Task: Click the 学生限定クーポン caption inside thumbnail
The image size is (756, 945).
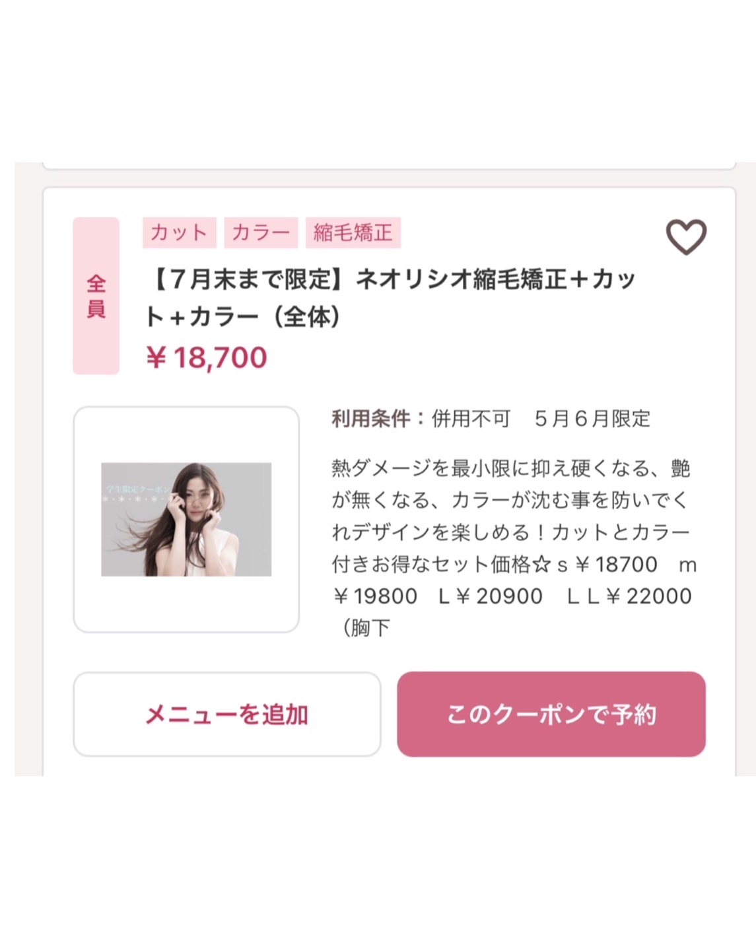Action: click(138, 489)
